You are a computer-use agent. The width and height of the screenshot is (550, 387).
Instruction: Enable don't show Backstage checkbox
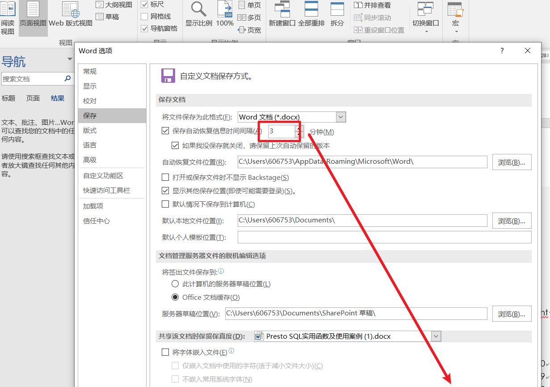pos(165,178)
